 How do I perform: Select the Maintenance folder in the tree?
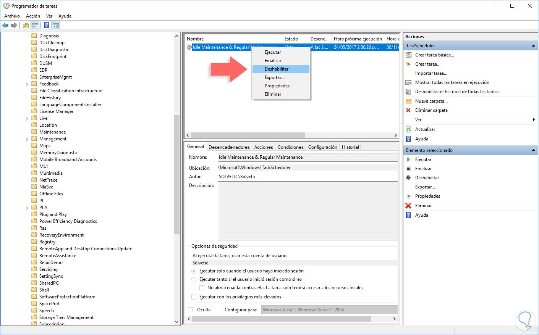[52, 132]
